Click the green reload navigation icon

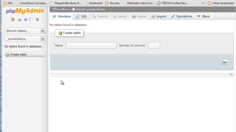point(37,19)
